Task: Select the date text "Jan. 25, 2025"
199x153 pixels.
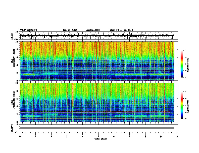Action: click(70, 30)
